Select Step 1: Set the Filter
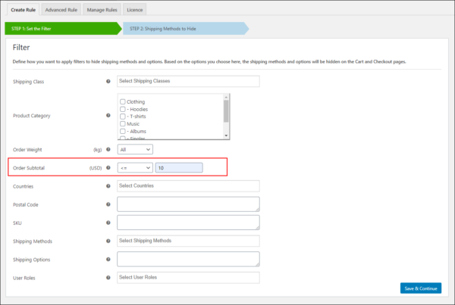Screen dimensions: 455x305 pos(63,29)
